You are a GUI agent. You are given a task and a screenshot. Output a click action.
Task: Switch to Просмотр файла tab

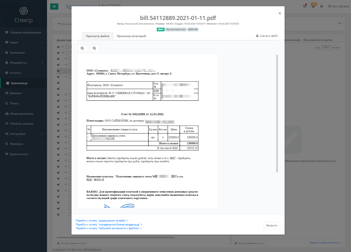(97, 36)
